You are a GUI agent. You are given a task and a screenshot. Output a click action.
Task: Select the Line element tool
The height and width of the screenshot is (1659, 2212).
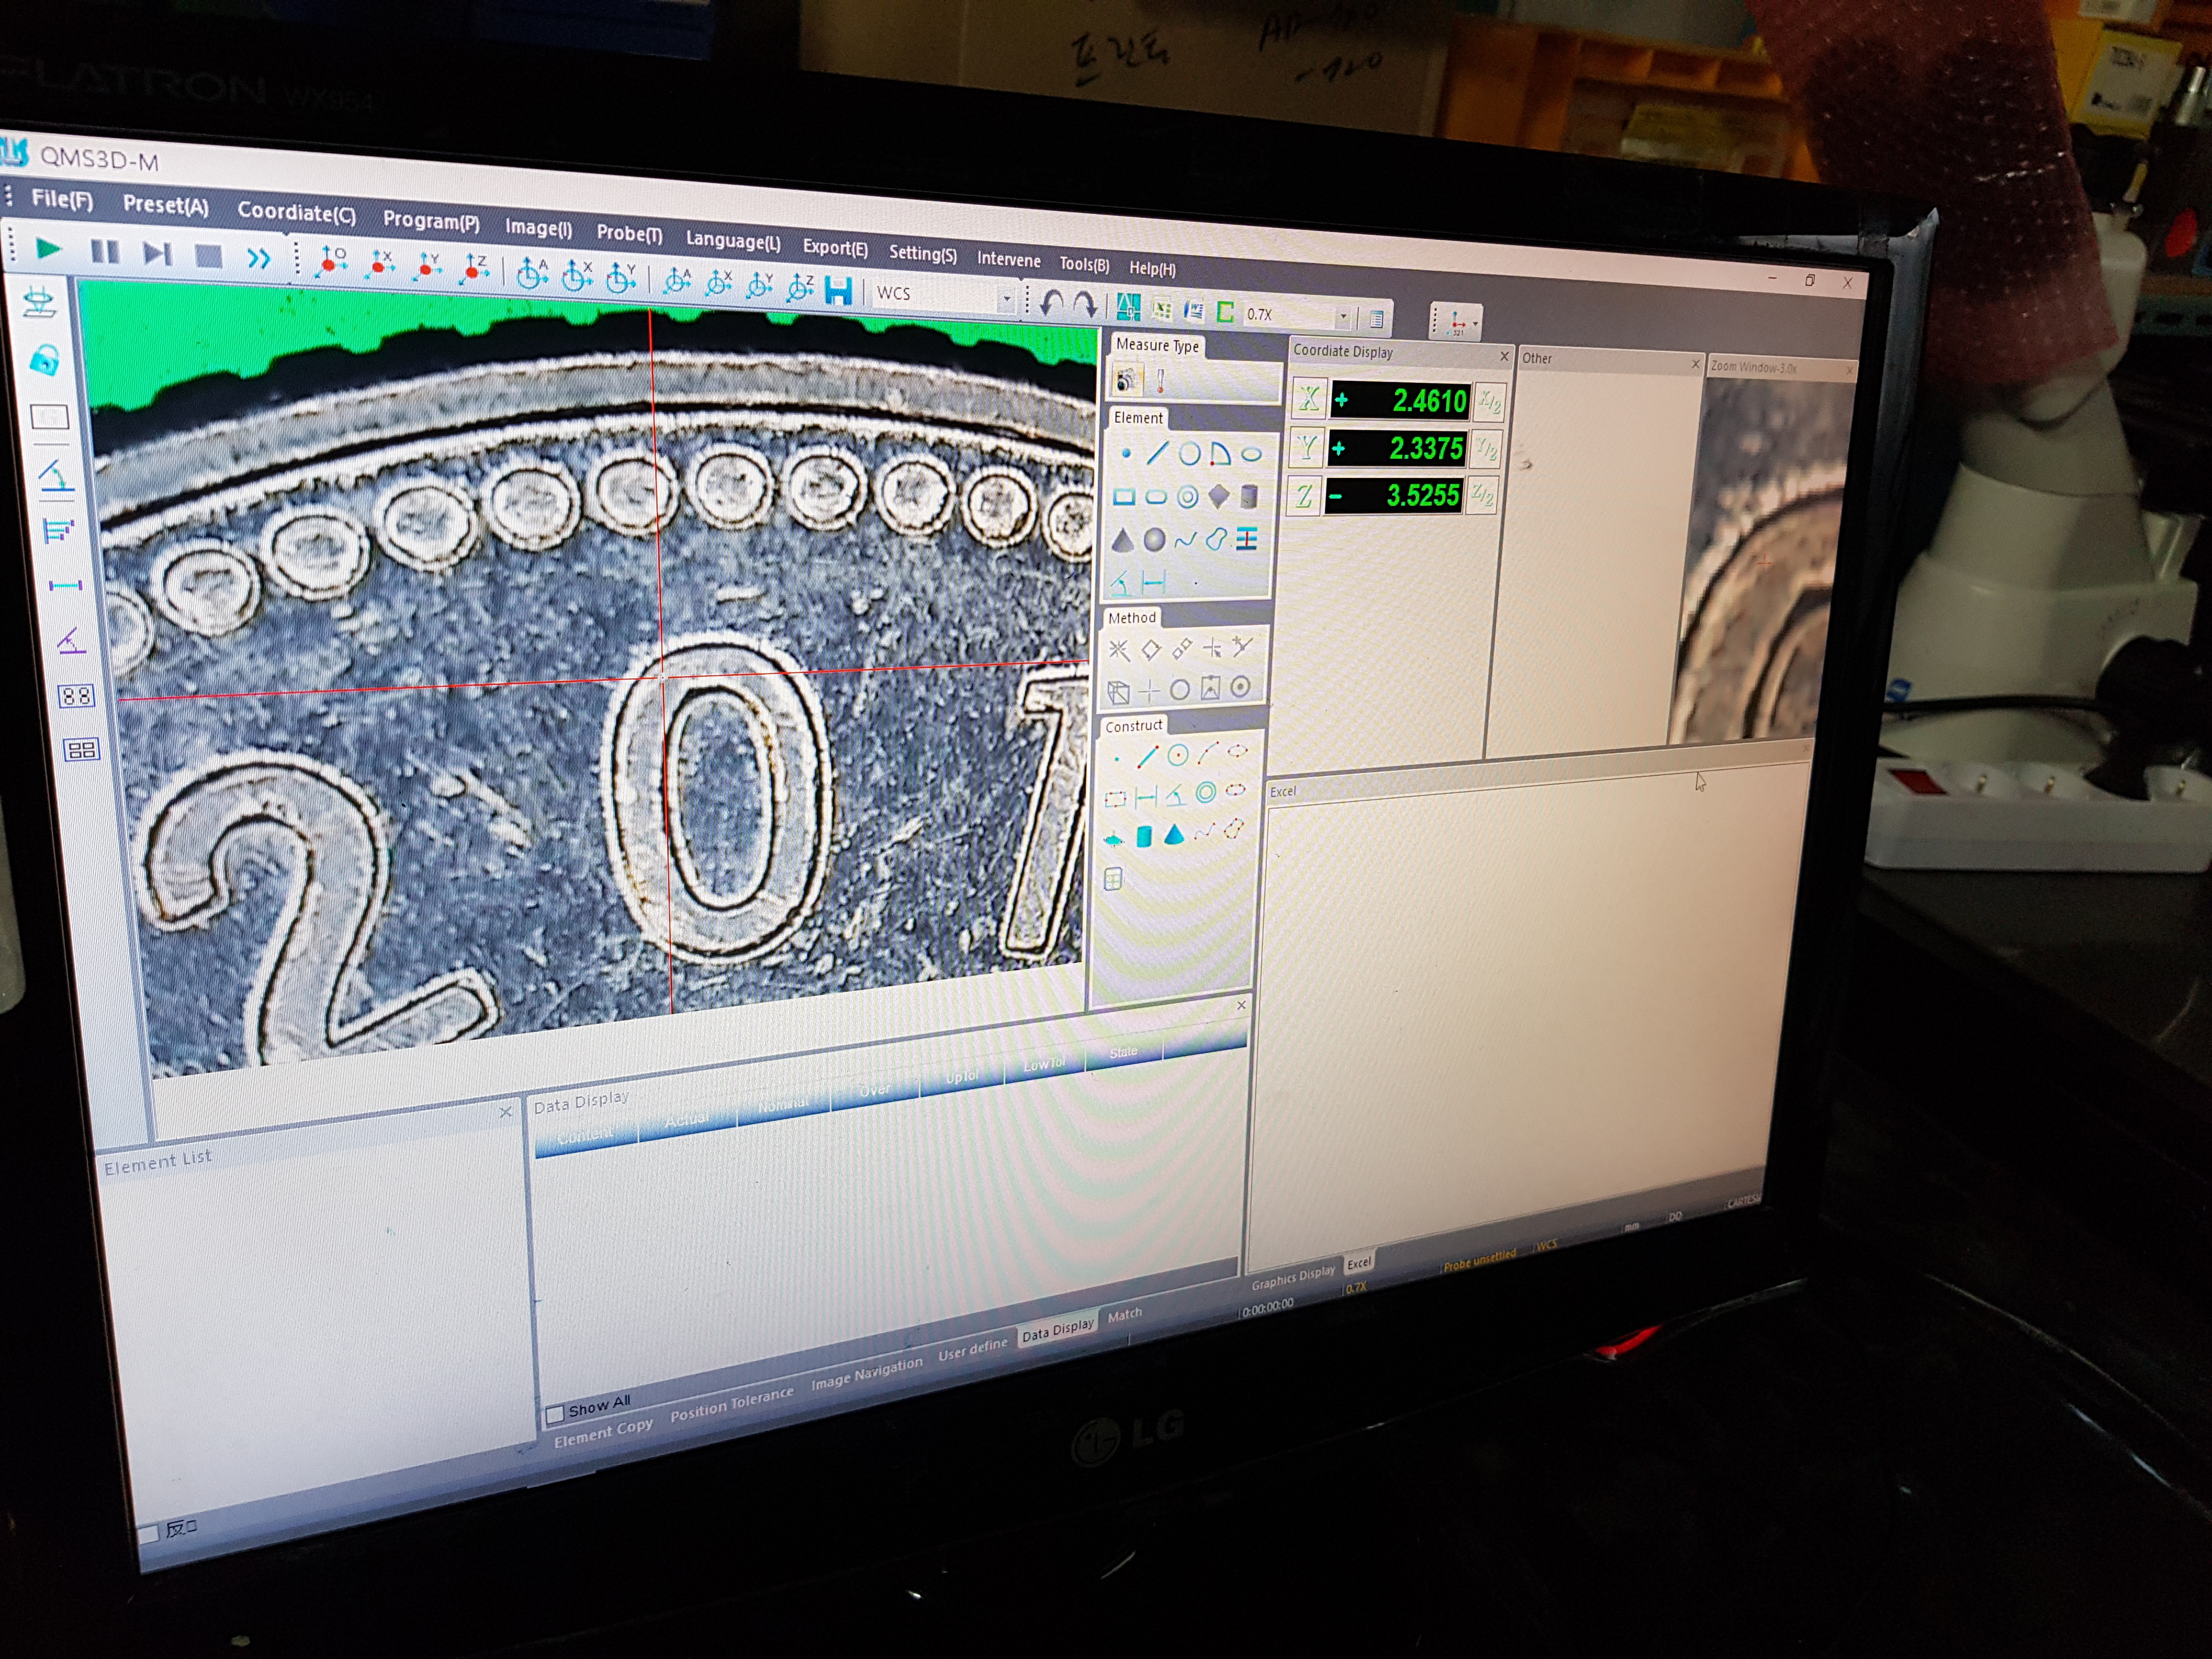click(x=1157, y=453)
